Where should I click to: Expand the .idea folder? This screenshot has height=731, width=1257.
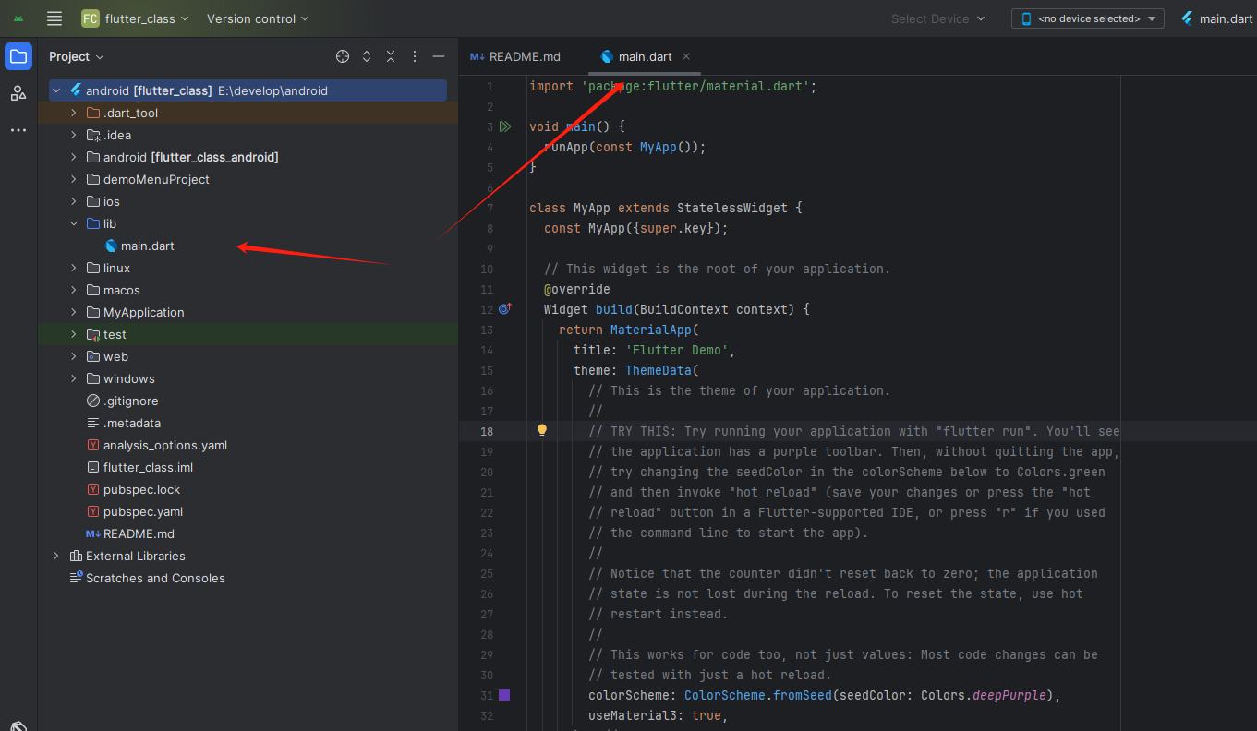tap(74, 135)
